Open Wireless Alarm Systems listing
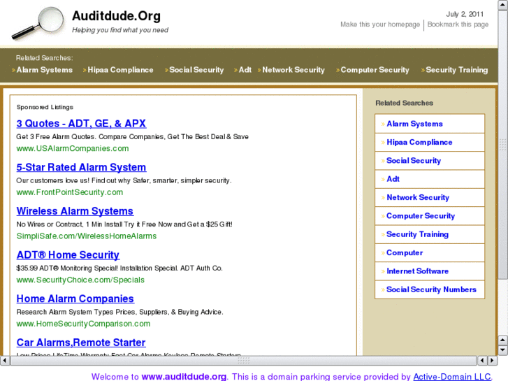The height and width of the screenshot is (381, 508). 75,211
